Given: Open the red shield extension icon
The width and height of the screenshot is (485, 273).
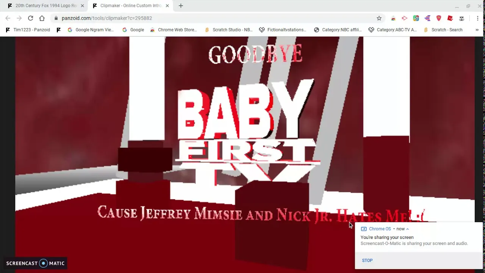Looking at the screenshot, I should pyautogui.click(x=439, y=18).
